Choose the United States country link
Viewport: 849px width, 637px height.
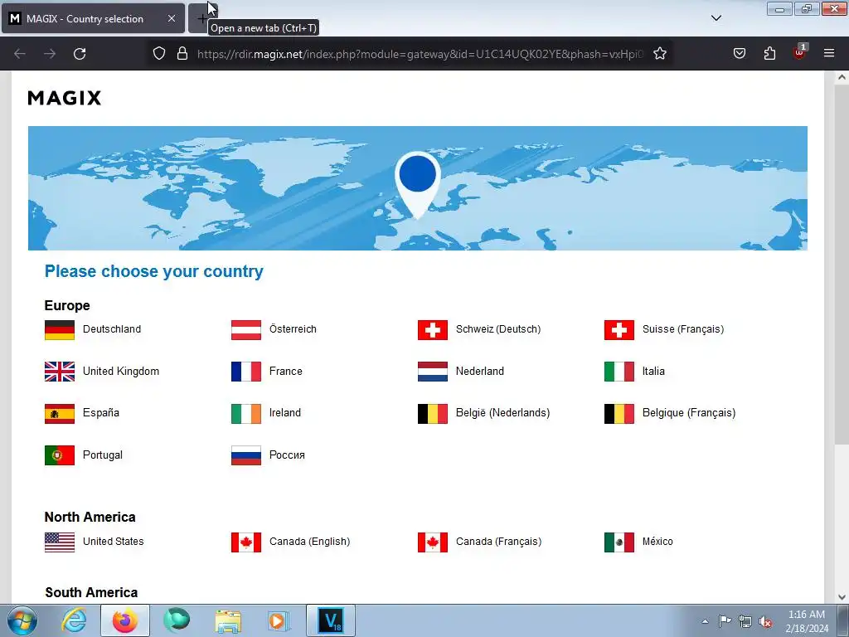coord(113,542)
